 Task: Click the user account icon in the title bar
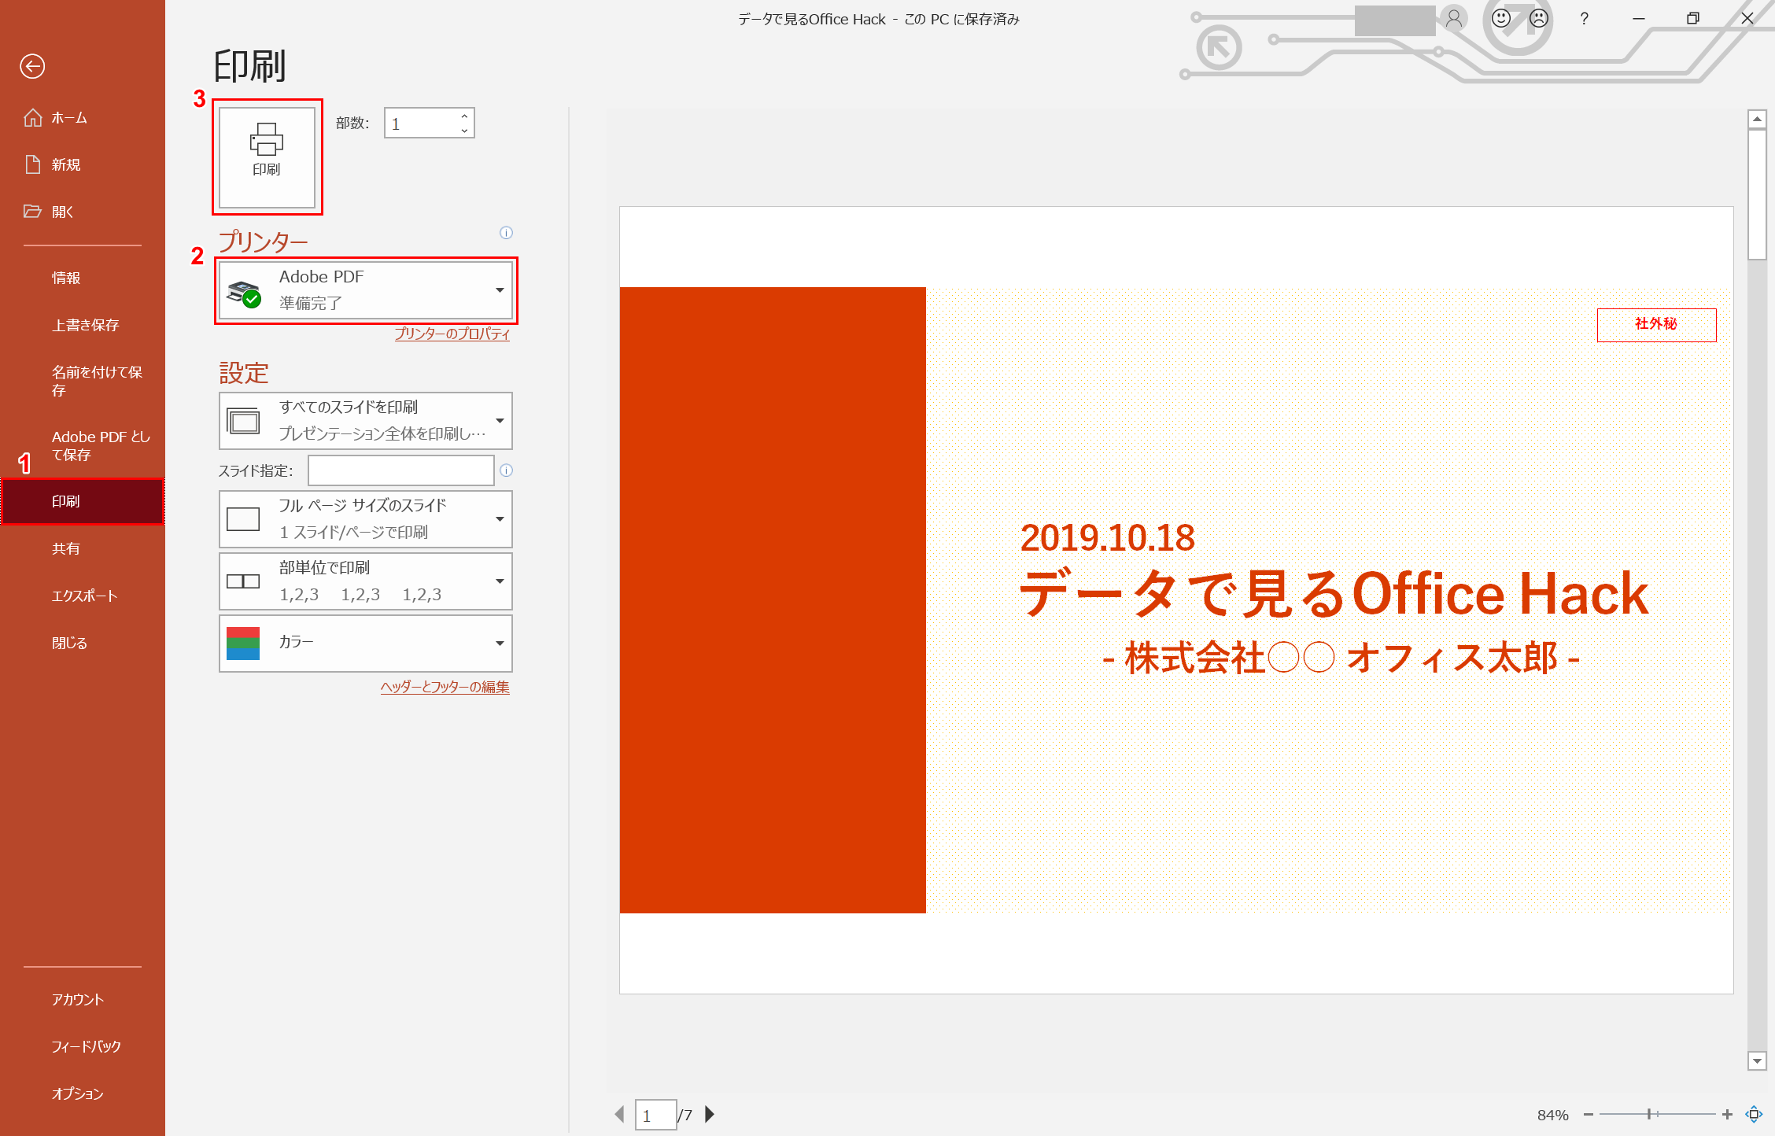point(1454,19)
